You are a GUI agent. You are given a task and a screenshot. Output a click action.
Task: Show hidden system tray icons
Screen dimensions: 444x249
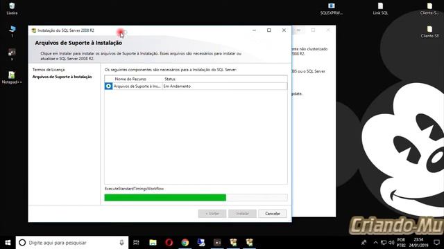375,243
